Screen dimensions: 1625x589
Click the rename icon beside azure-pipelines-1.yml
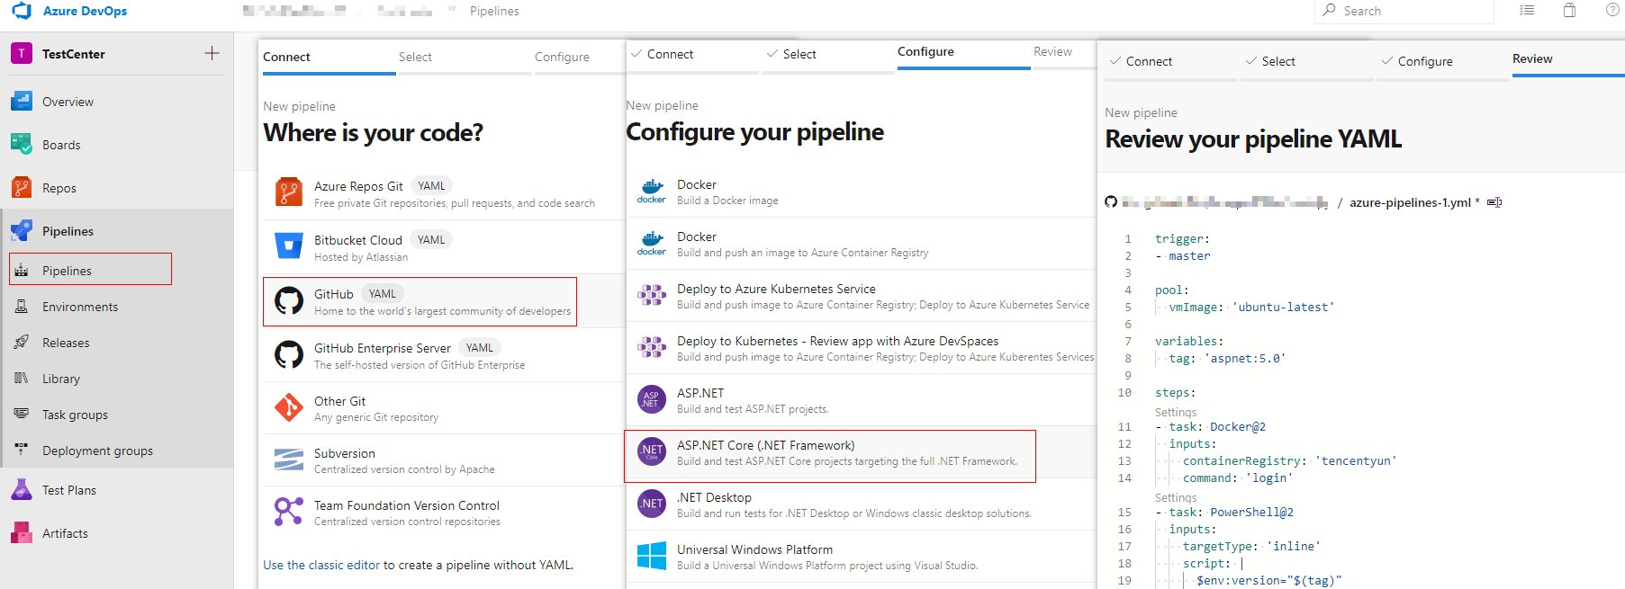(x=1494, y=202)
